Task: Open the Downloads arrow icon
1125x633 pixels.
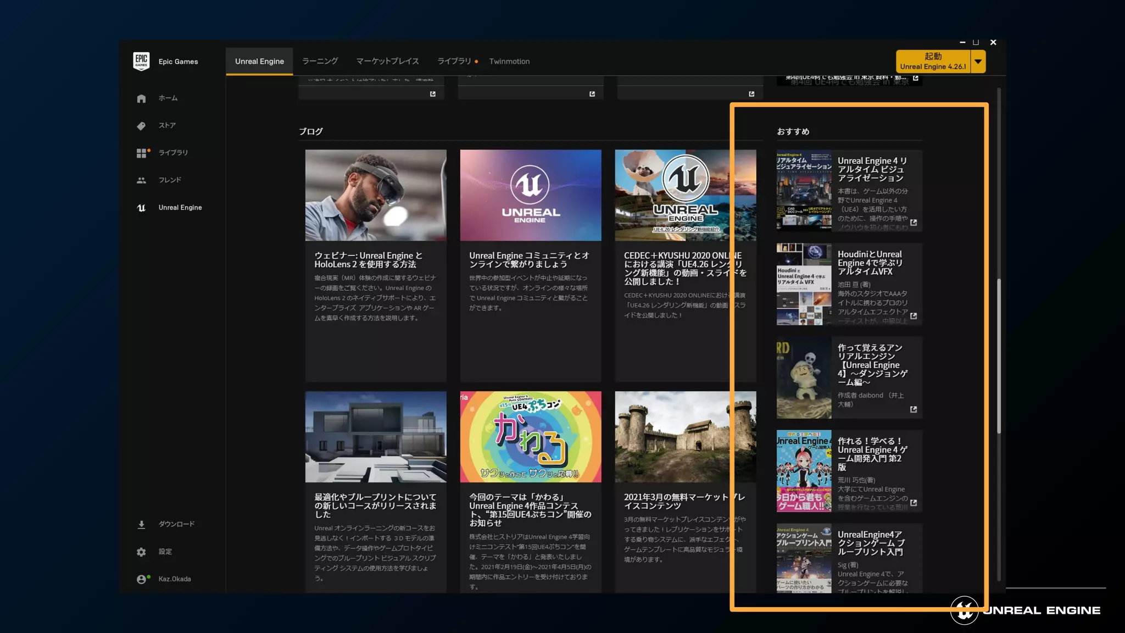Action: pyautogui.click(x=141, y=524)
